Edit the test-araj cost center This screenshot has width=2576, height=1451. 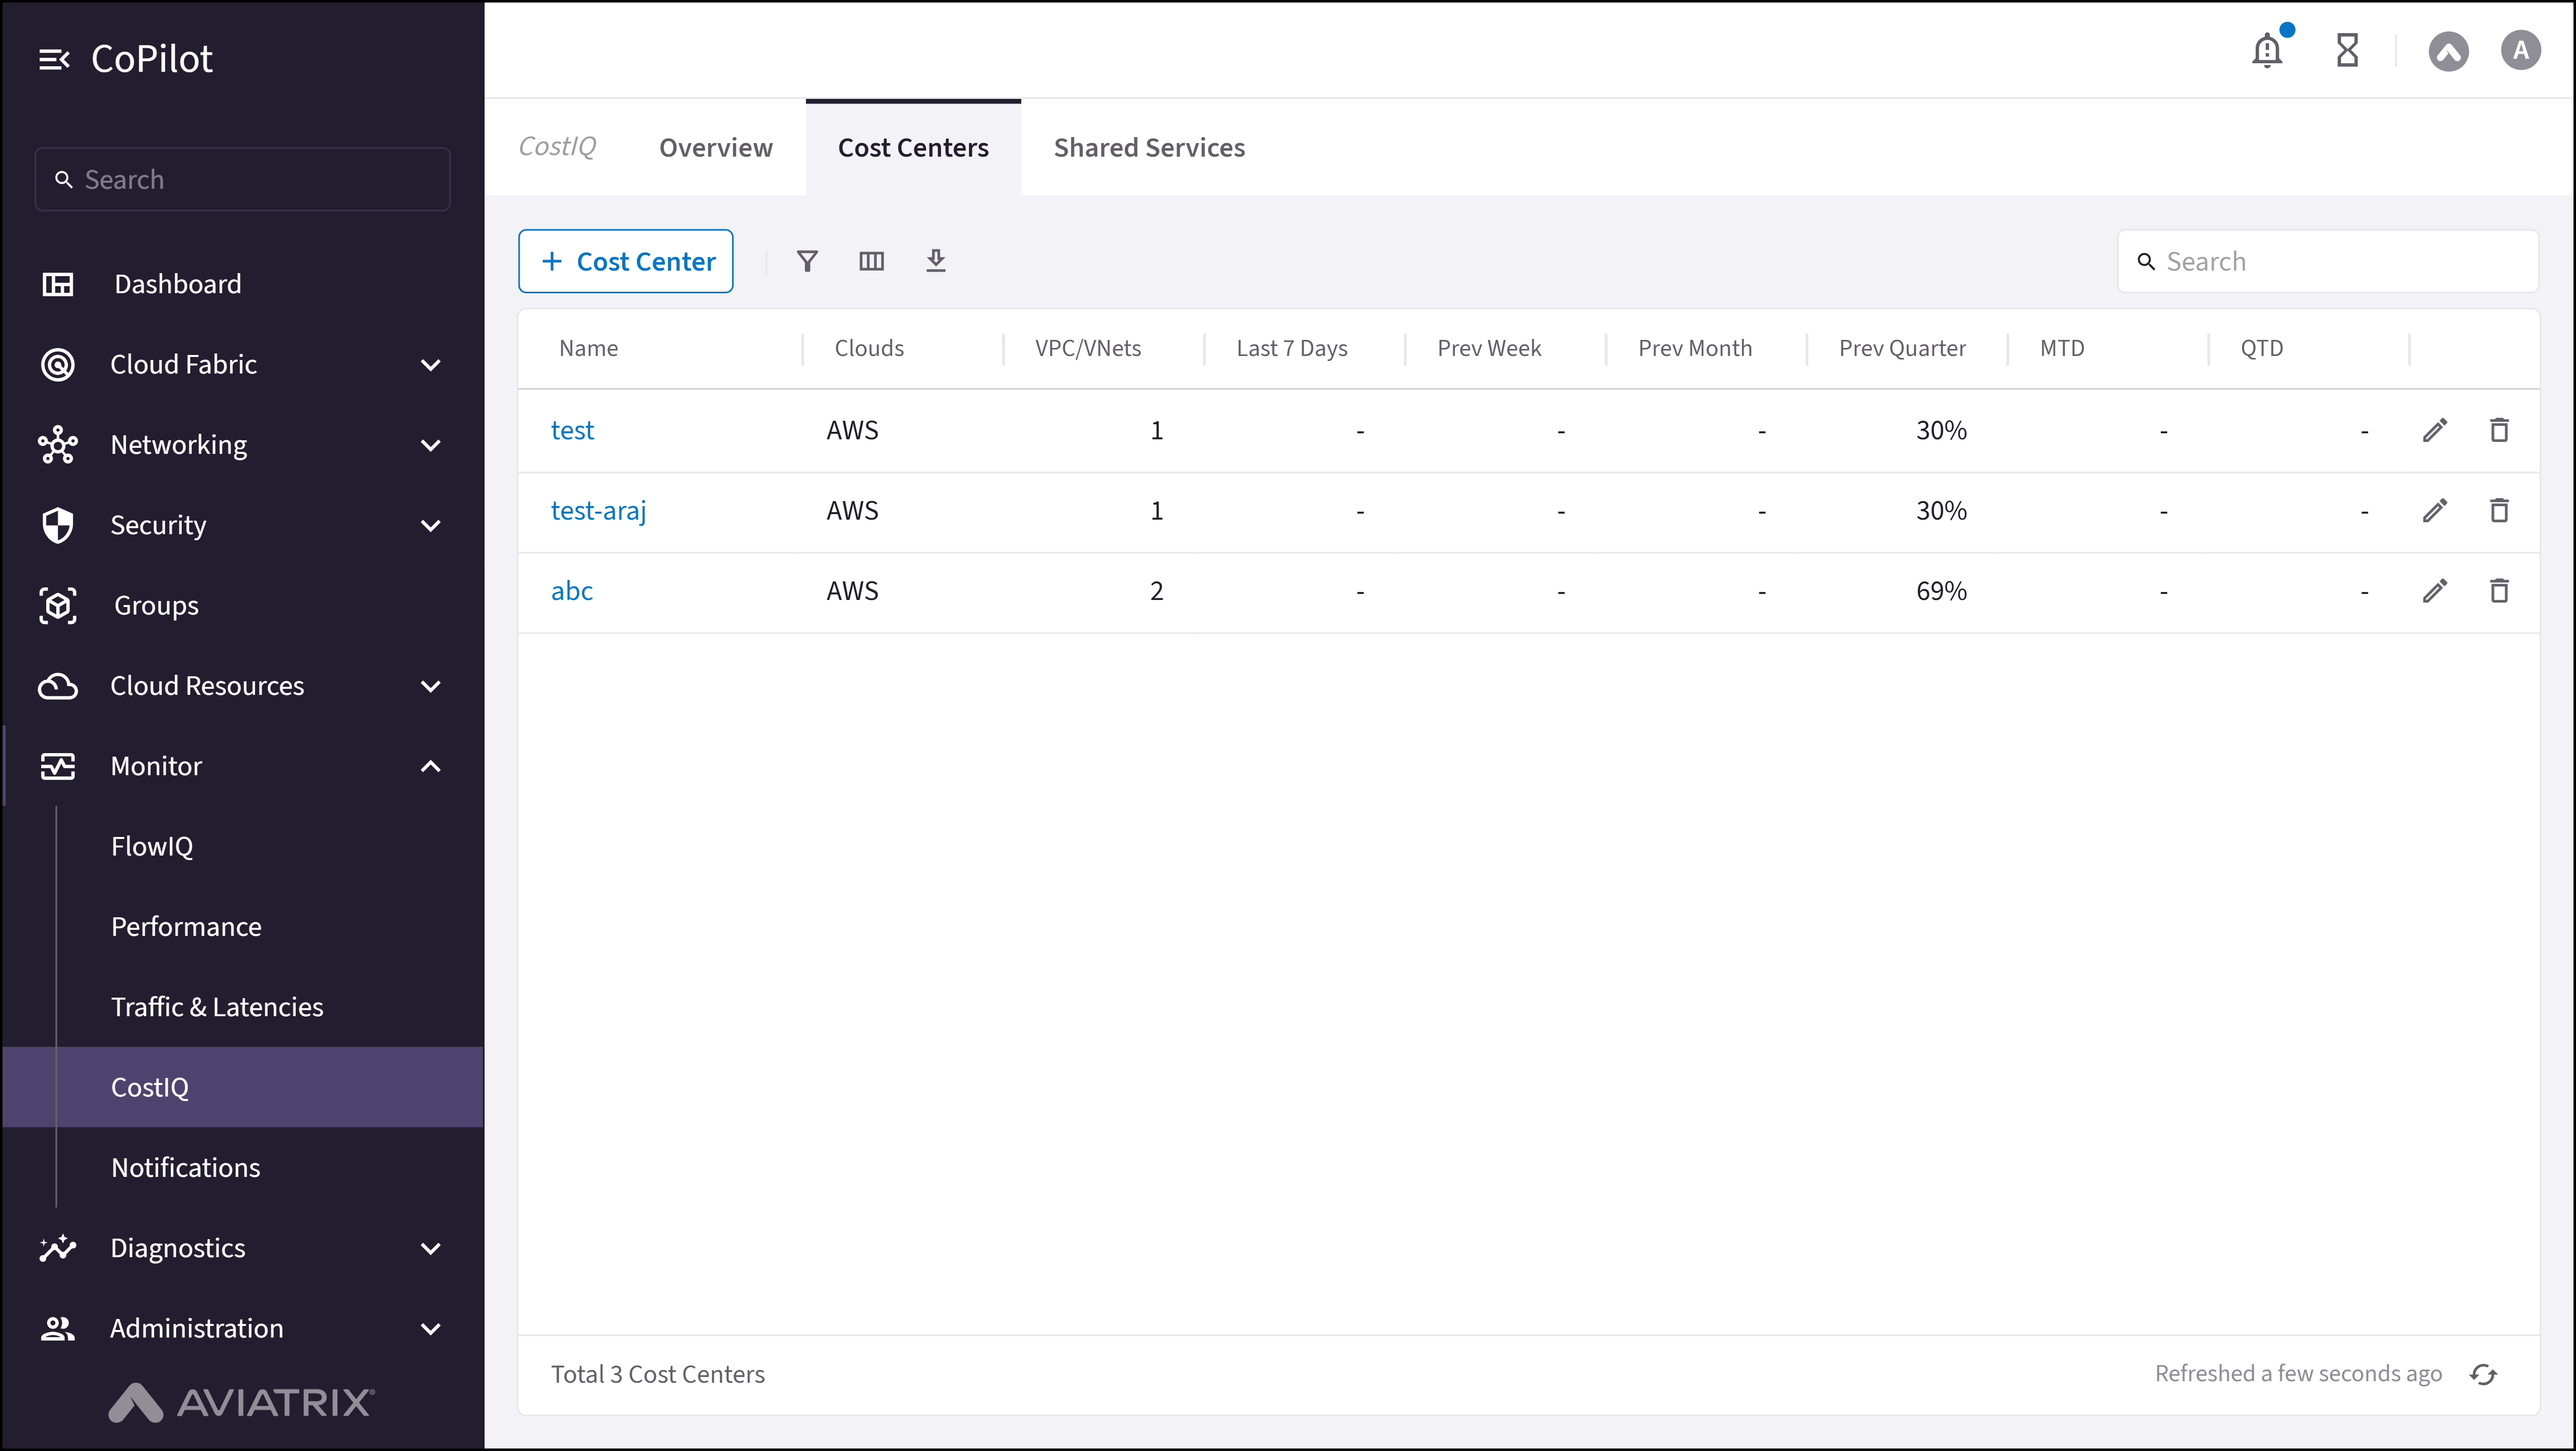tap(2435, 511)
